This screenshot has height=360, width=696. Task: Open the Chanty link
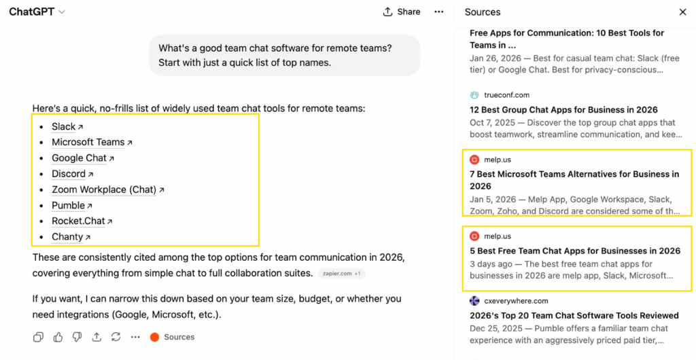[x=71, y=237]
